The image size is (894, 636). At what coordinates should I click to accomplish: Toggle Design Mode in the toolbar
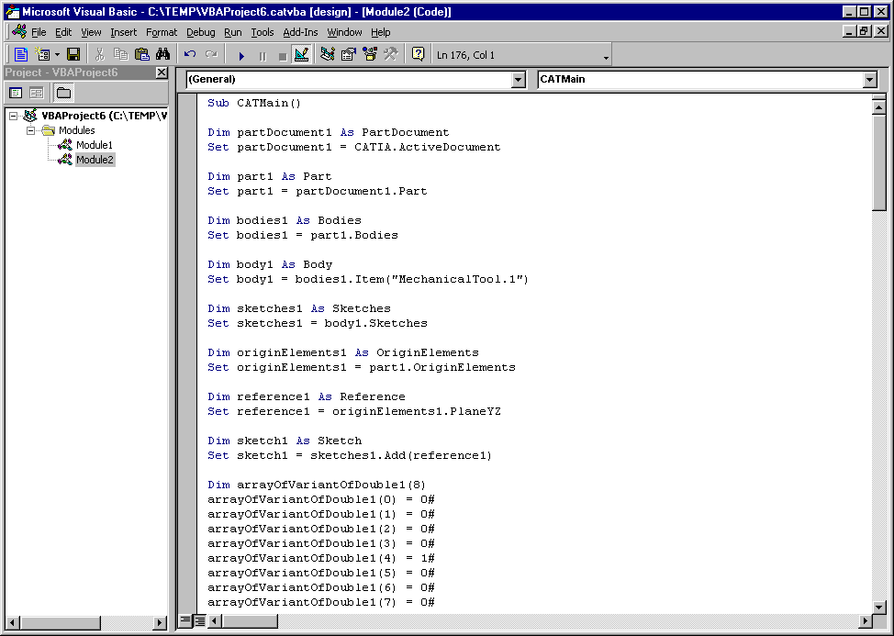coord(302,55)
